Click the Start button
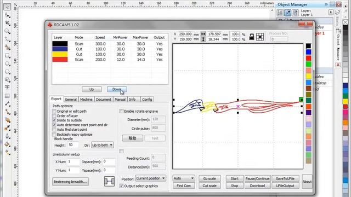351x197 pixels. [234, 178]
